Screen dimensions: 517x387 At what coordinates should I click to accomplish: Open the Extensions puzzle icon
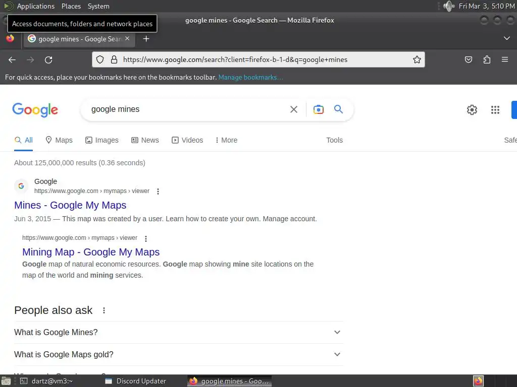tap(487, 59)
